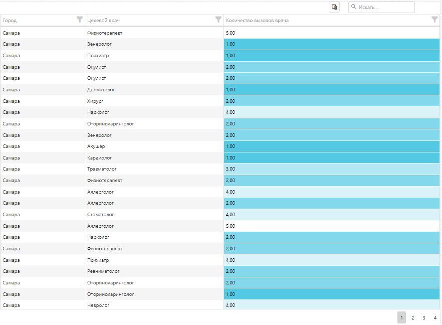Image resolution: width=442 pixels, height=325 pixels.
Task: Select the Невролог cell
Action: pyautogui.click(x=98, y=305)
